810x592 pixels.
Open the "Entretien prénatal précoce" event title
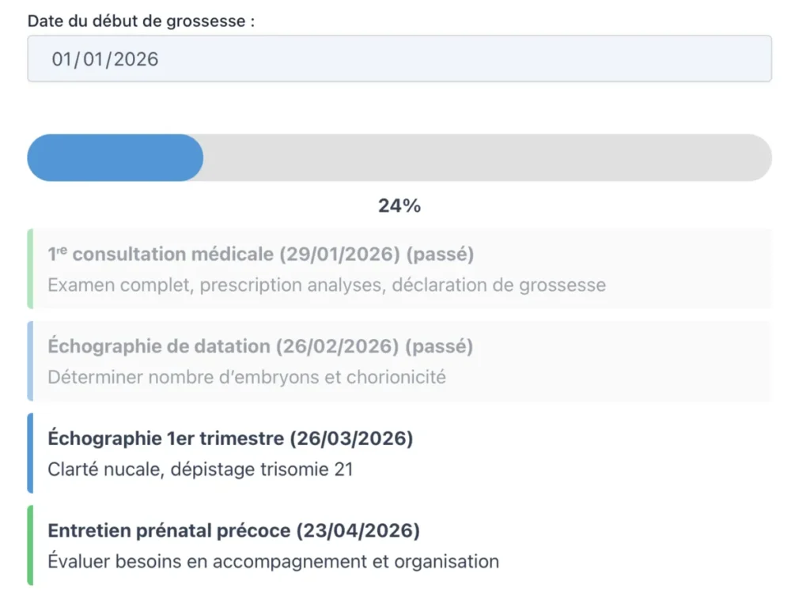[x=233, y=531]
